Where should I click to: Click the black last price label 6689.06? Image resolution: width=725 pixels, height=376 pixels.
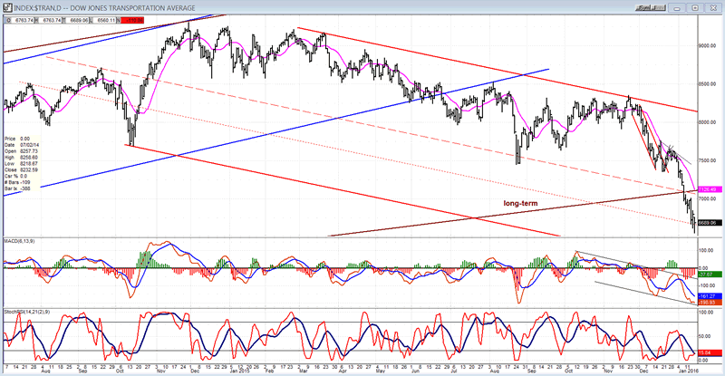tap(710, 223)
